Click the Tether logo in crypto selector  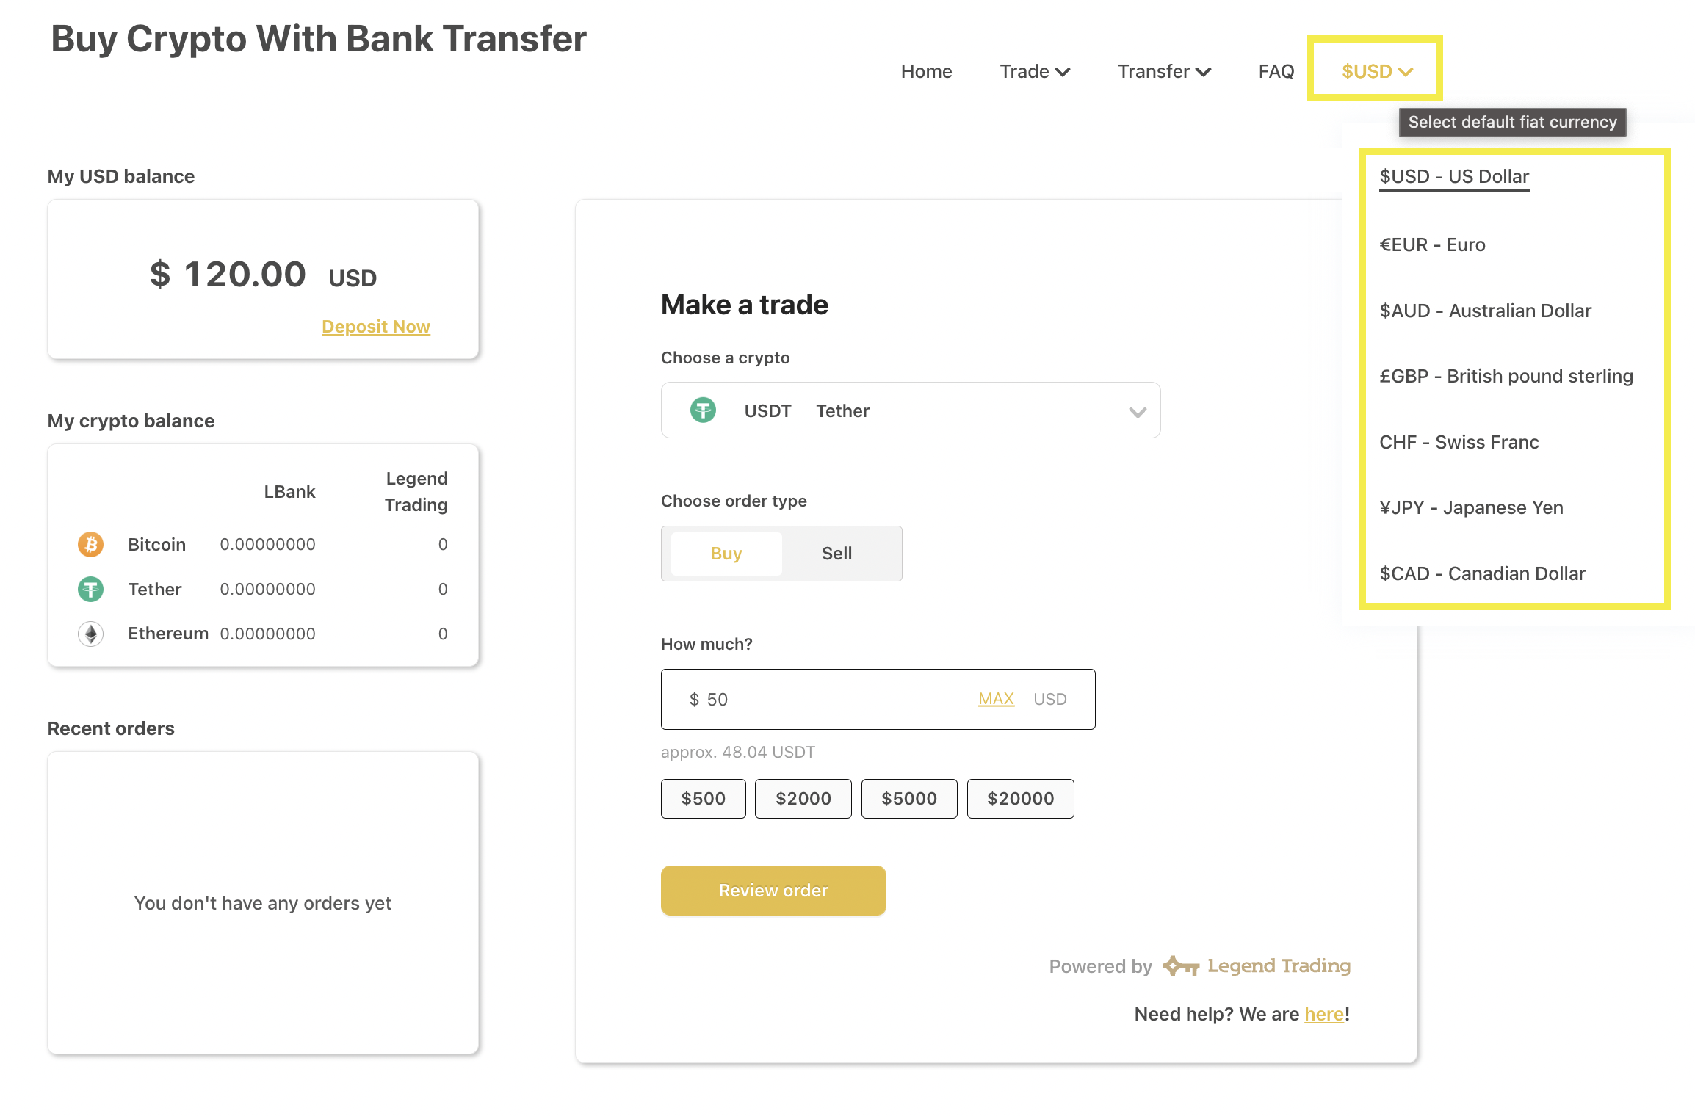[703, 410]
